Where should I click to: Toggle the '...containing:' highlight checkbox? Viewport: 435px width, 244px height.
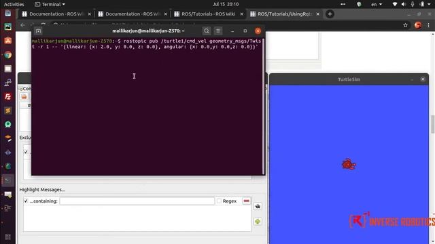[x=26, y=201]
